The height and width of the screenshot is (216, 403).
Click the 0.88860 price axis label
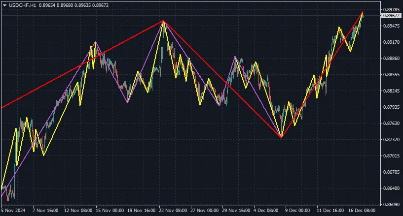click(390, 59)
